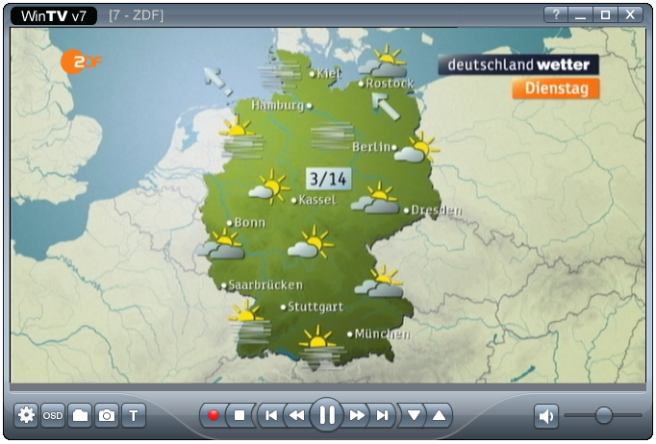Screen dimensions: 656x444
Task: Switch to the previous channel with down arrow
Action: [x=414, y=415]
